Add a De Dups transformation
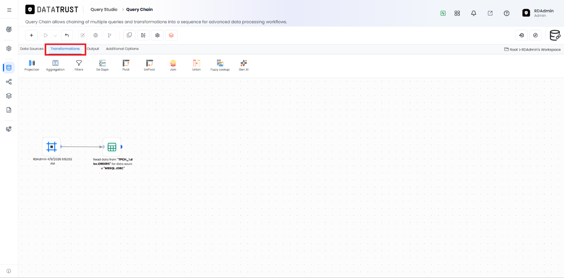Screen dimensions: 564x278 102,65
